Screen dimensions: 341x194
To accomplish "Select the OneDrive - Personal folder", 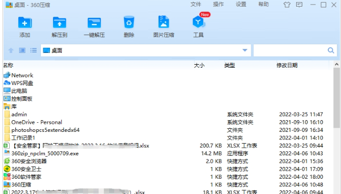I will pos(37,122).
